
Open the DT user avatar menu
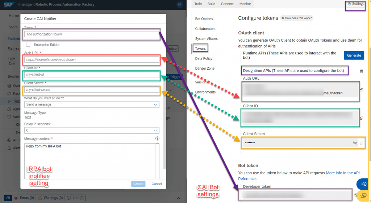click(180, 4)
